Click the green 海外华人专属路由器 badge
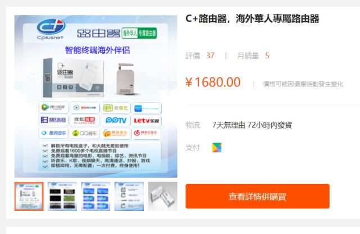 pyautogui.click(x=139, y=33)
